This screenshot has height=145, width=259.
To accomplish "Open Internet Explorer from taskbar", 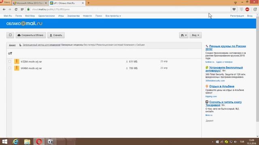I will (x=16, y=141).
